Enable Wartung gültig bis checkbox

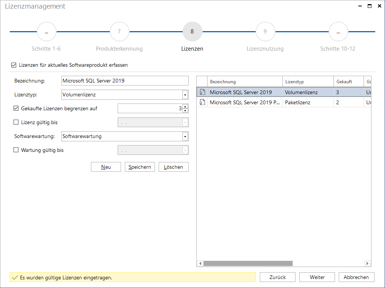(x=16, y=150)
